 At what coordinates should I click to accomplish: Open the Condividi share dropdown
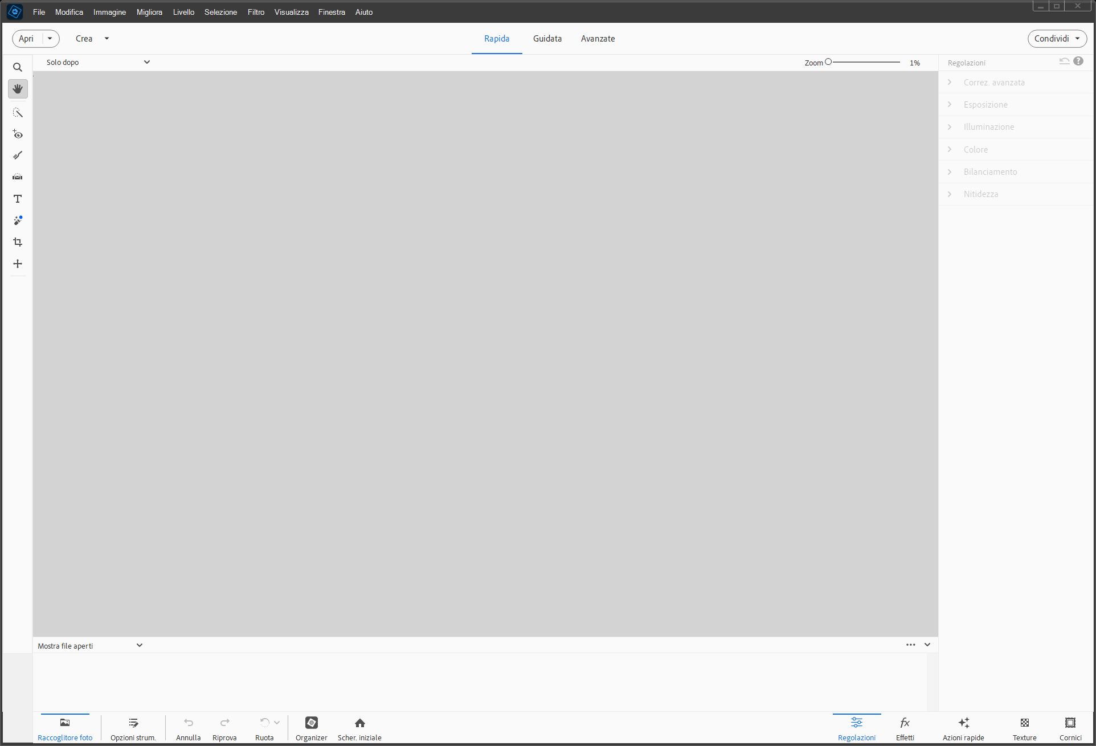pos(1057,39)
